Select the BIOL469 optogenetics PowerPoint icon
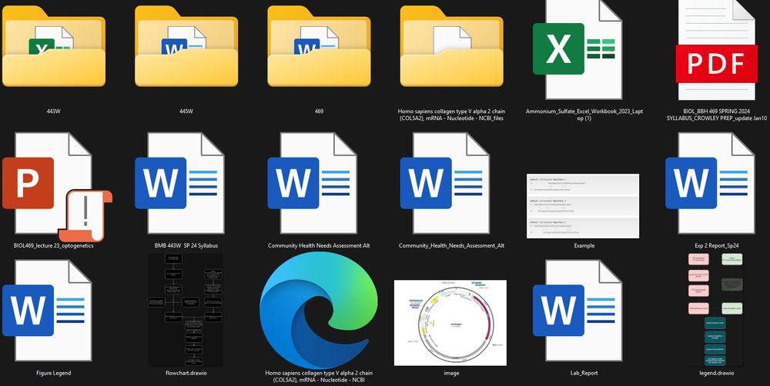Screen dimensions: 770x386 click(58, 187)
